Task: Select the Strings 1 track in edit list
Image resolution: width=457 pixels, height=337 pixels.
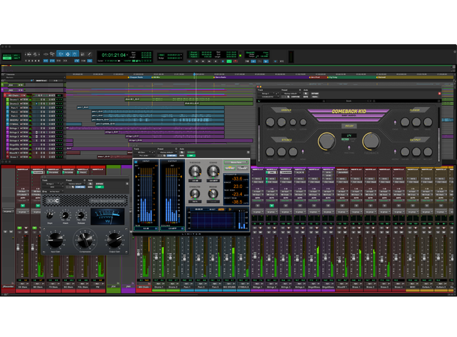Action: (14, 128)
